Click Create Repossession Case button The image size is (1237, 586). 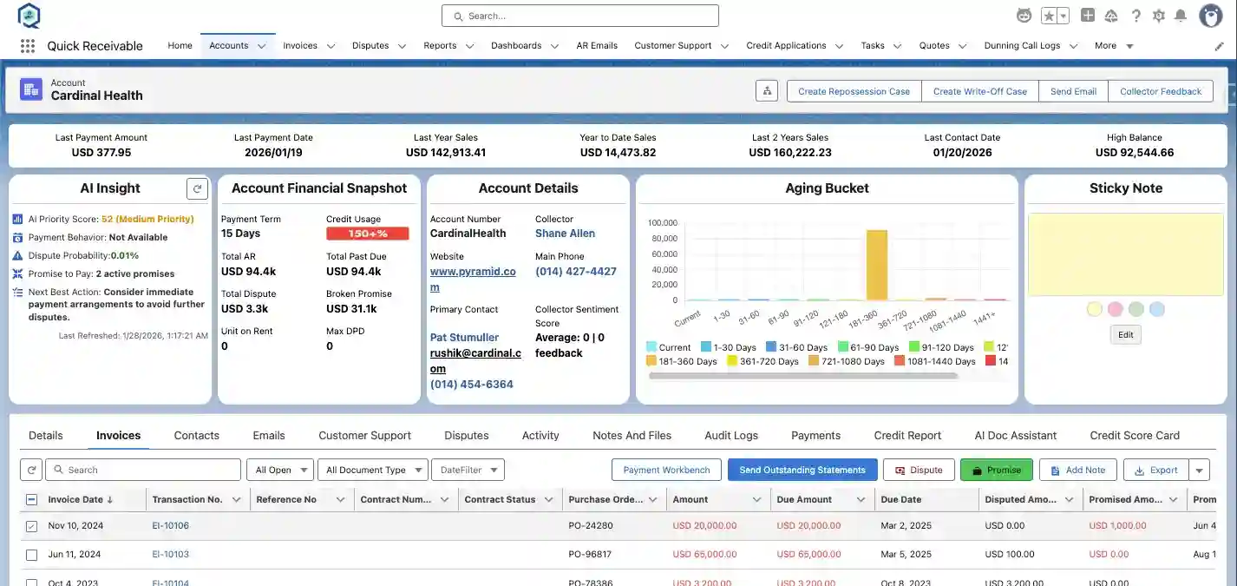(x=854, y=91)
